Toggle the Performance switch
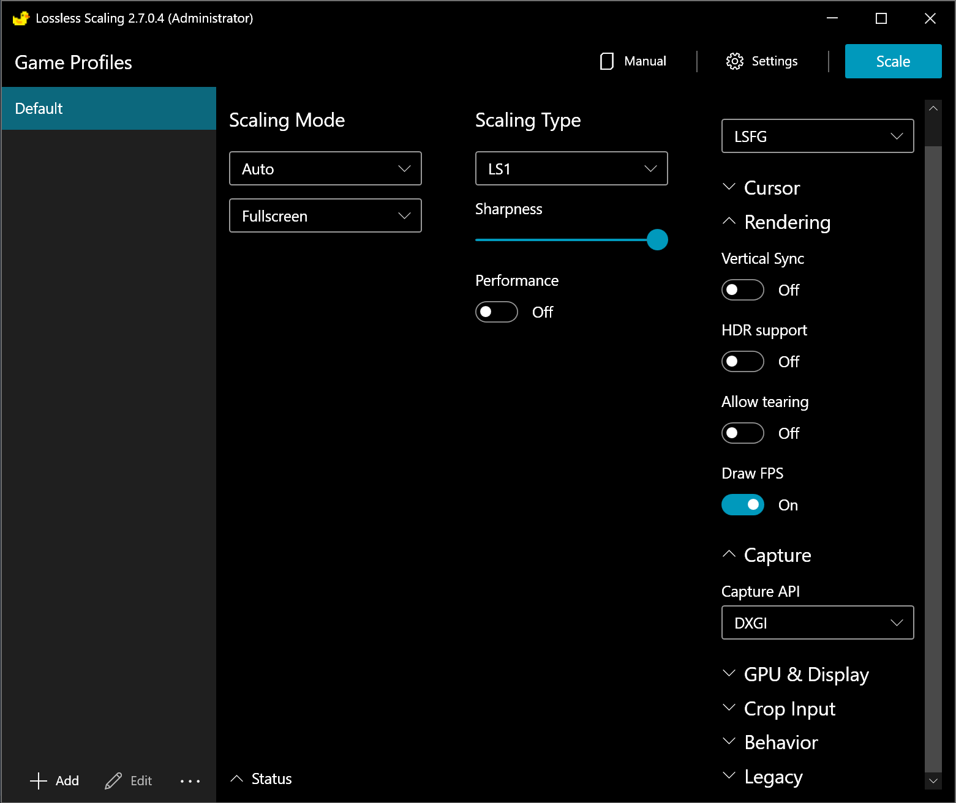The width and height of the screenshot is (956, 803). [497, 312]
